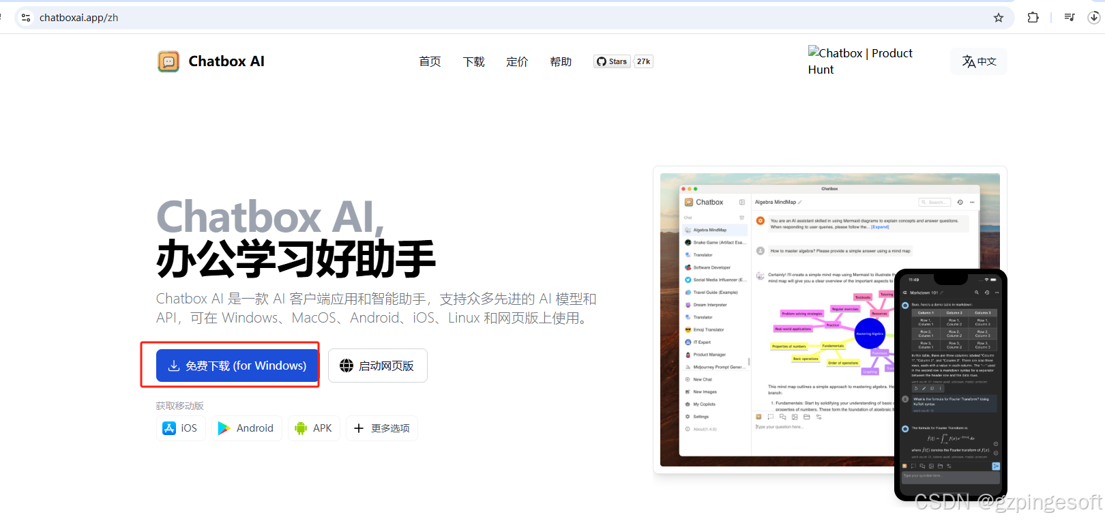This screenshot has height=521, width=1105.
Task: Bookmark this page with star icon
Action: (x=999, y=18)
